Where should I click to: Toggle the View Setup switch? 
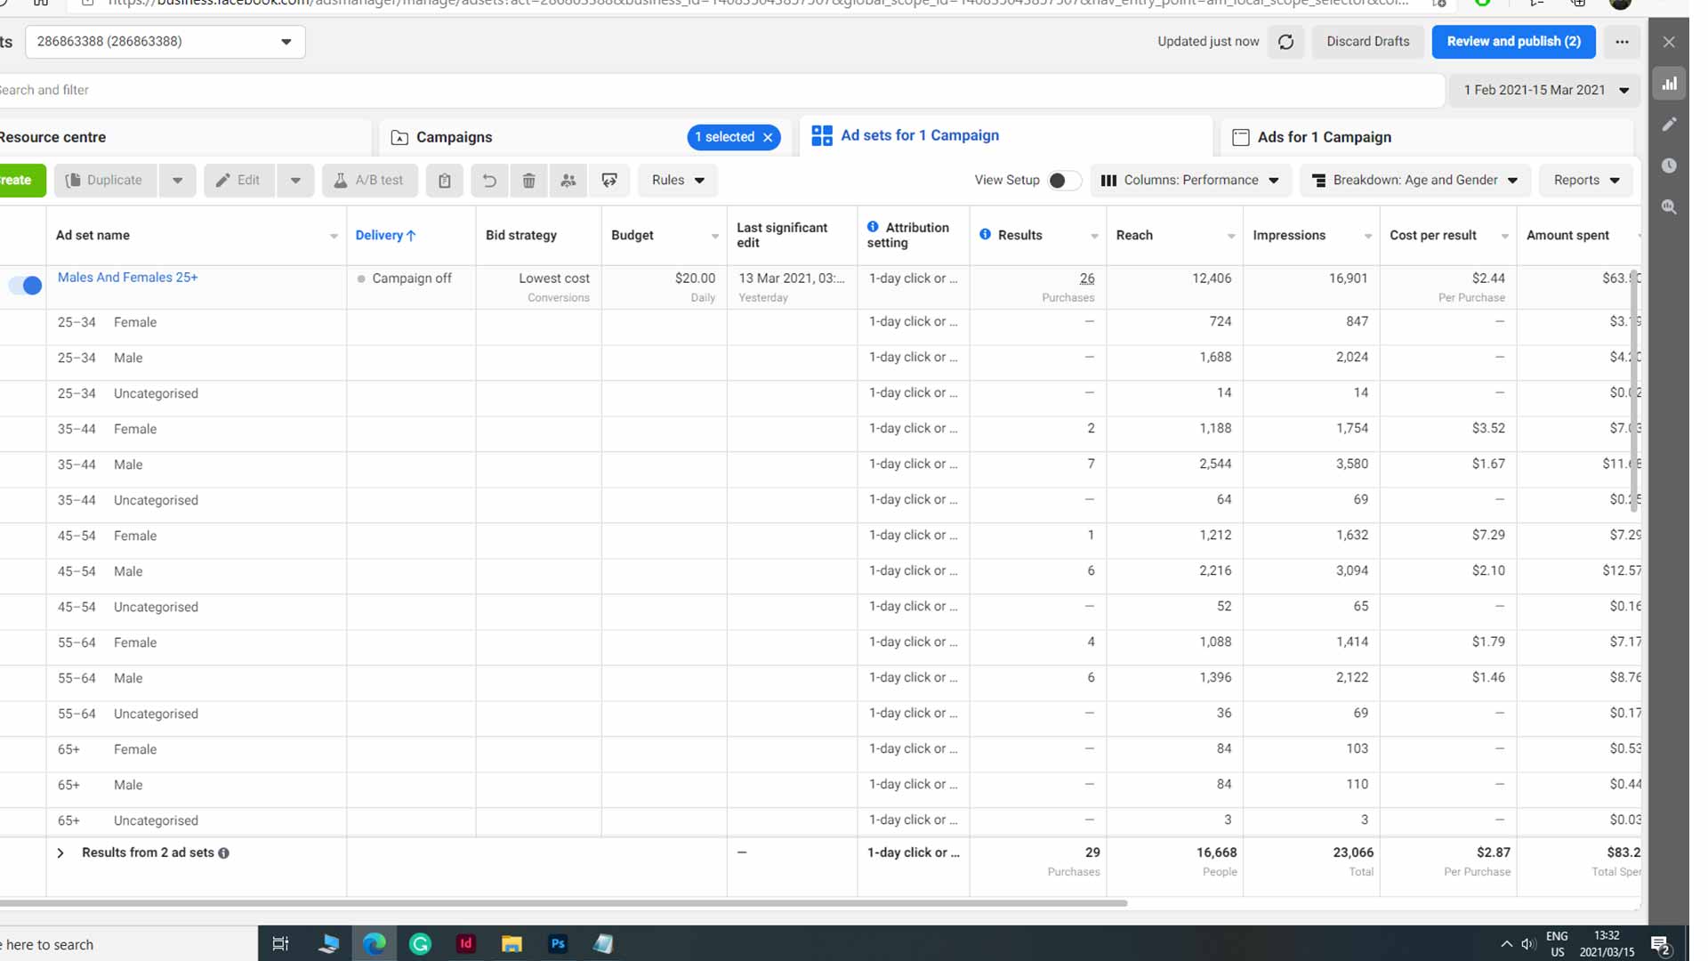click(x=1063, y=181)
